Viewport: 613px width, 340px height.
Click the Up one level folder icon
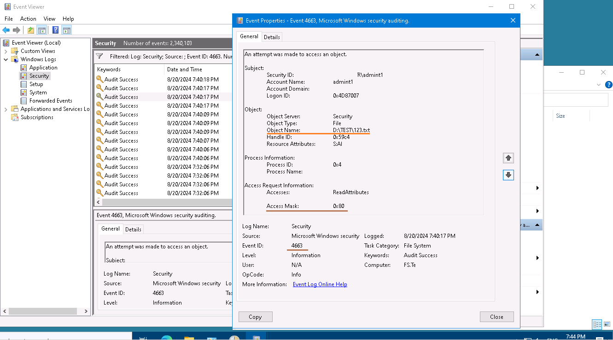tap(30, 30)
